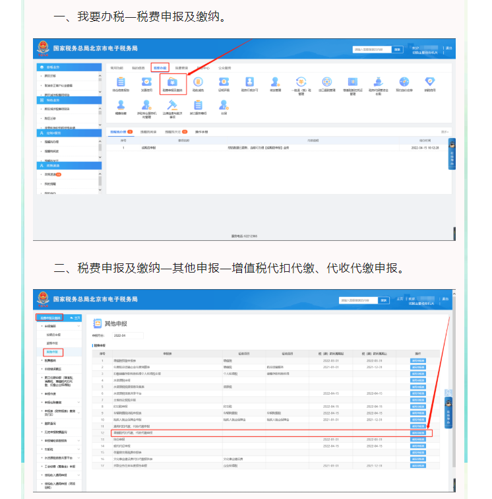
Task: Click scroll-down arrow in 定制e服务 sidebar panel
Action: click(x=100, y=157)
